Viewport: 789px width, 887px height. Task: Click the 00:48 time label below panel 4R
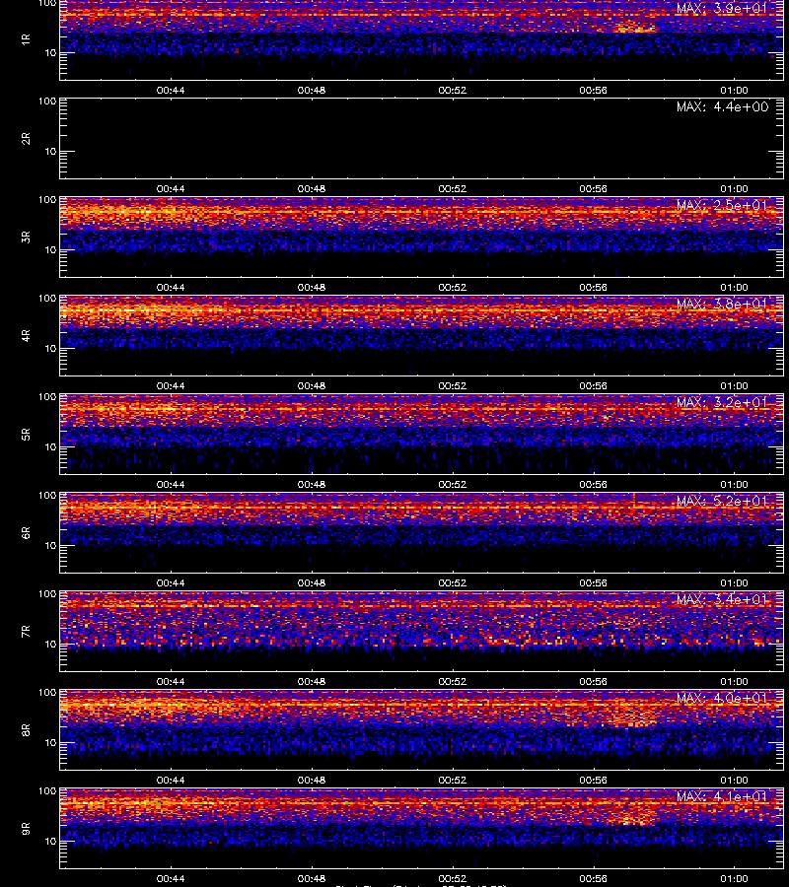tap(312, 385)
